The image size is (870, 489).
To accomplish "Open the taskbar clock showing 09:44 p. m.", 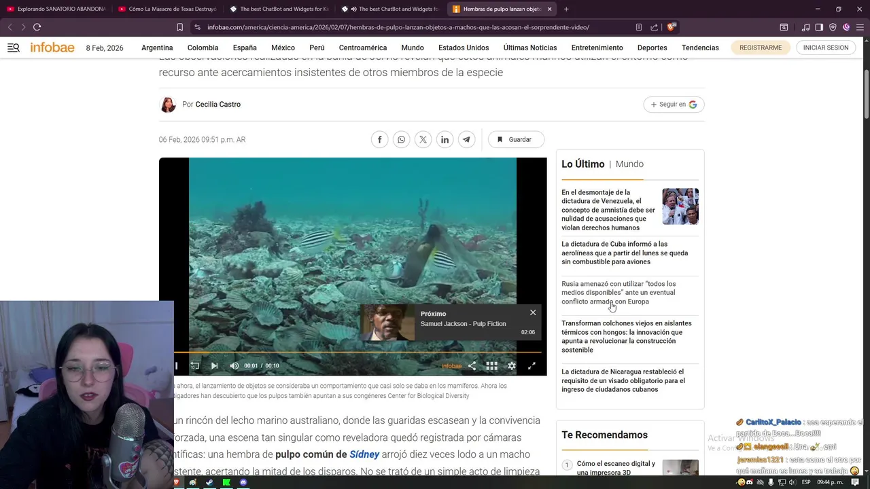I will (830, 482).
